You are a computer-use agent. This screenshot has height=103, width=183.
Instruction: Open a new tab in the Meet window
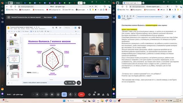84,3
